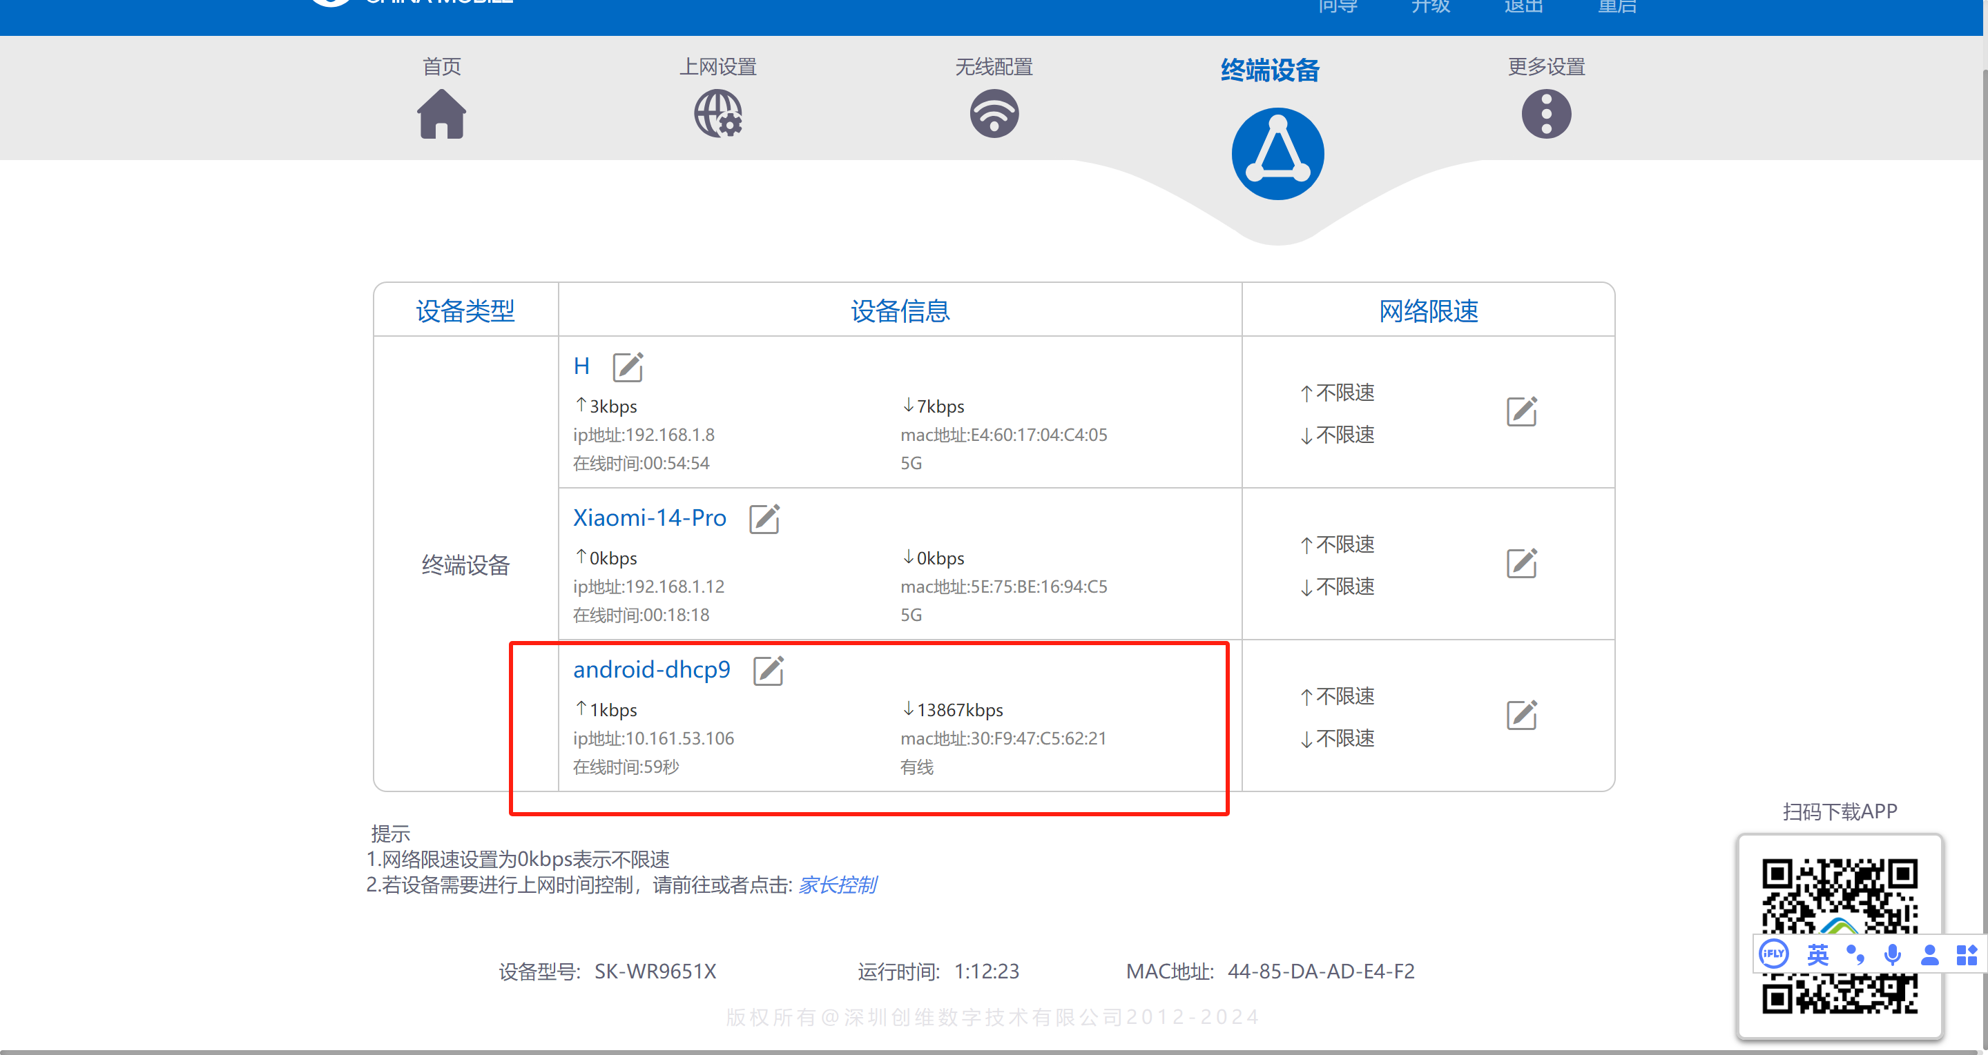Open 家长控制 link
Screen dimensions: 1988x1055
[x=838, y=885]
